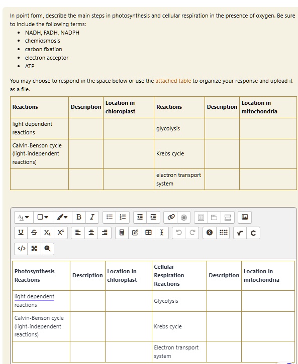Insert a numbered ordered list
This screenshot has height=364, width=298.
click(x=123, y=217)
